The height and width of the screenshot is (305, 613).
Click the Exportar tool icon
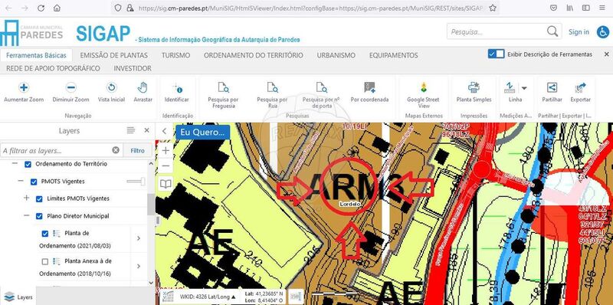pyautogui.click(x=581, y=87)
